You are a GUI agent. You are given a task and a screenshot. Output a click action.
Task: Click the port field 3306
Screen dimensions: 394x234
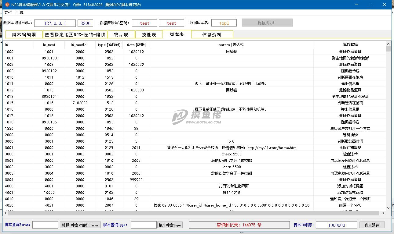86,23
